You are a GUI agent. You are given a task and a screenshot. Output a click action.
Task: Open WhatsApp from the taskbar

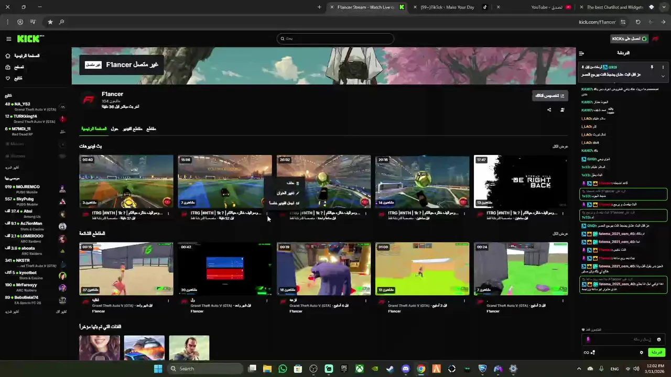coord(283,369)
